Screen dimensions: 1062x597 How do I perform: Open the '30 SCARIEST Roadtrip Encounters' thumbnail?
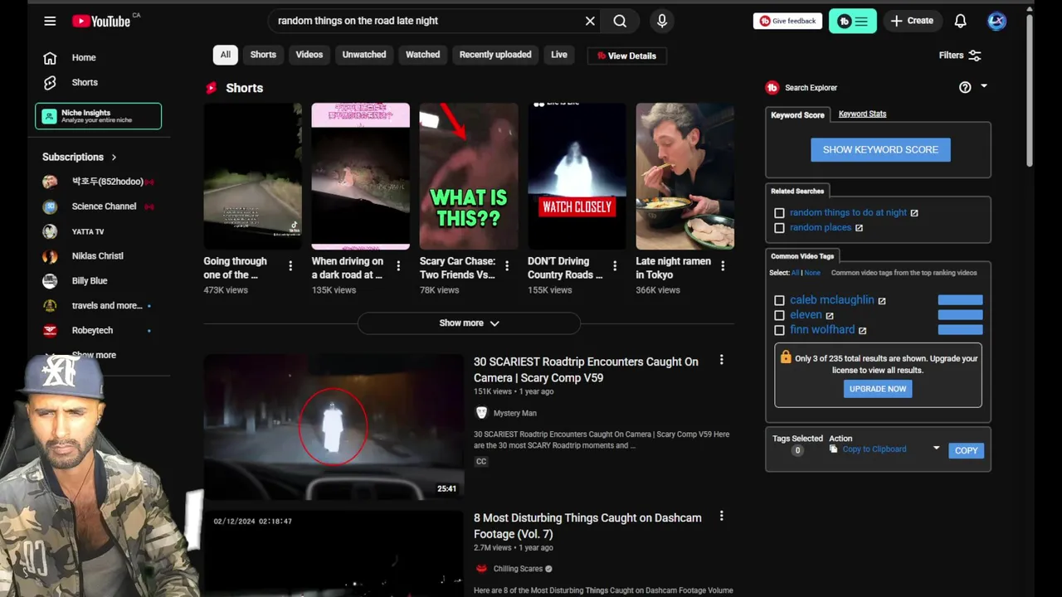(x=334, y=427)
